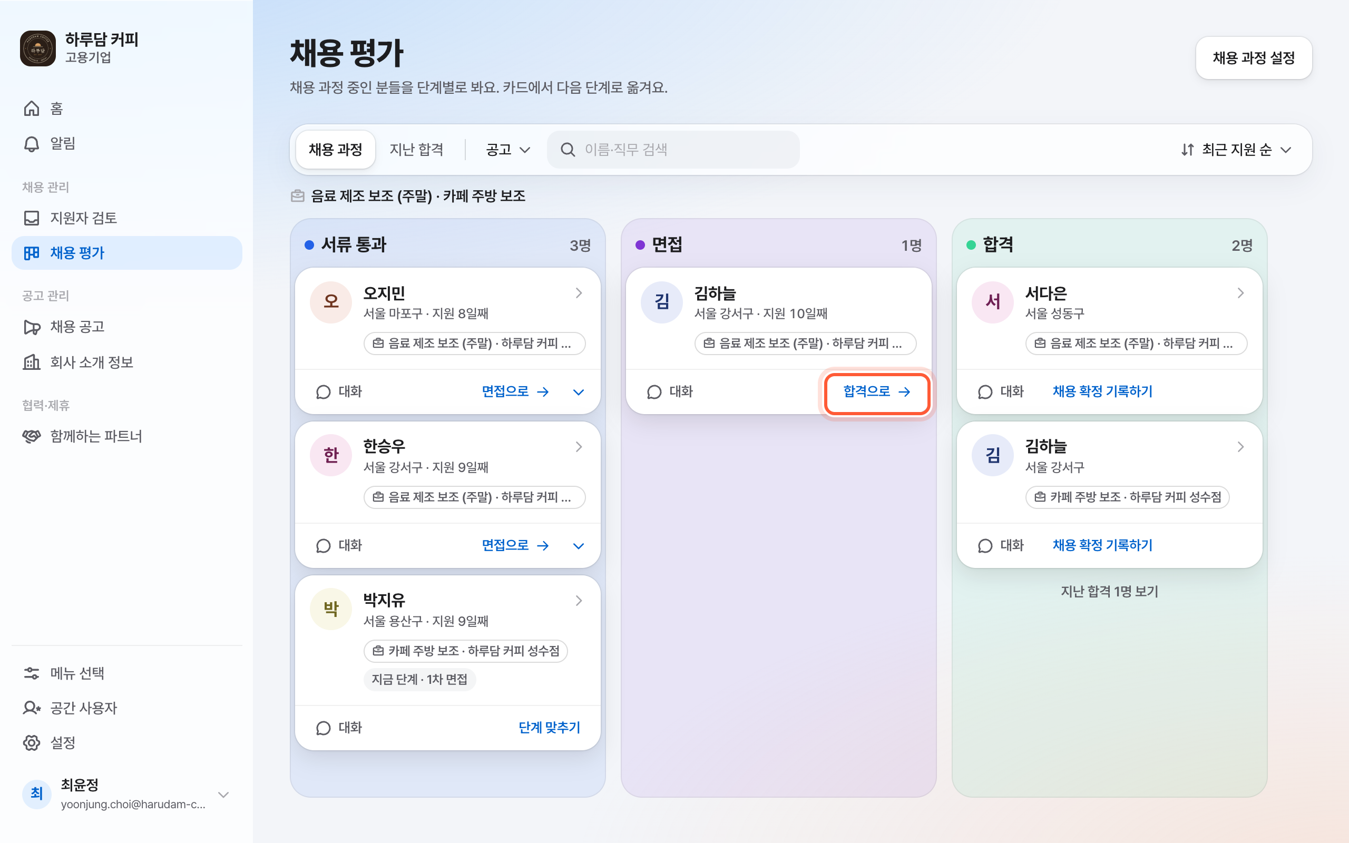Click 단계 맞추기 on 박지유 card
This screenshot has height=843, width=1349.
549,728
